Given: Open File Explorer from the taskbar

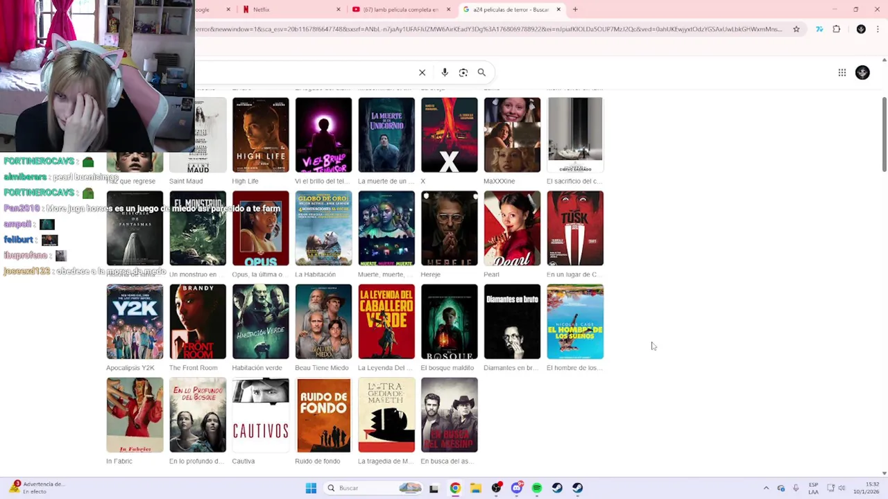Looking at the screenshot, I should tap(475, 488).
